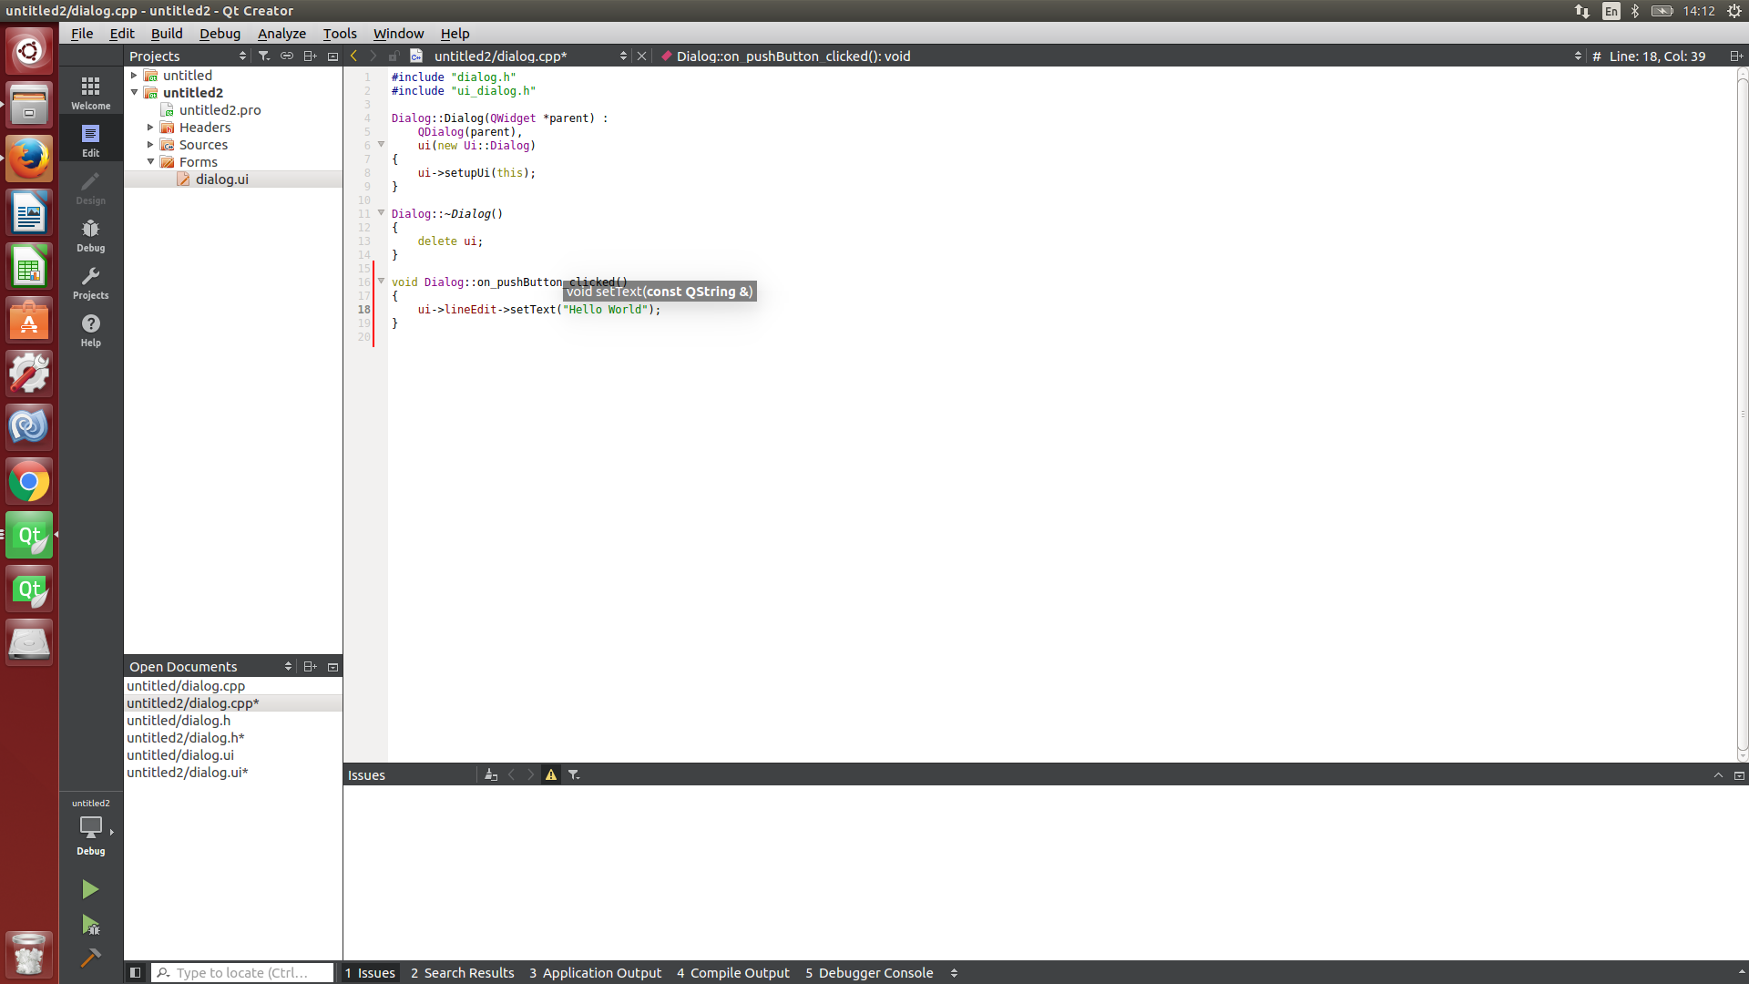Expand the untitled project tree node
This screenshot has width=1749, height=984.
point(134,76)
